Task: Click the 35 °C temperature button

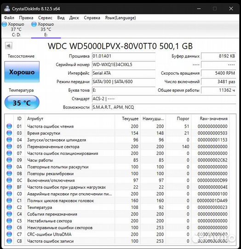Action: [22, 102]
